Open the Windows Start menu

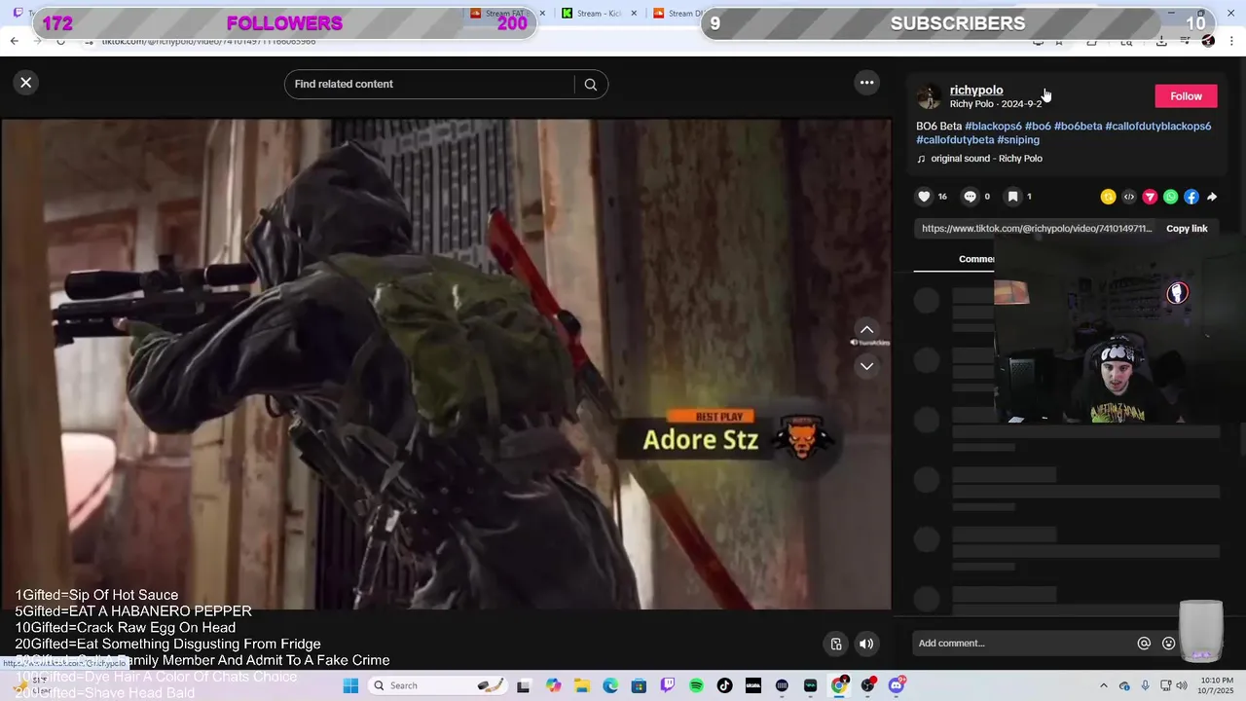click(351, 685)
